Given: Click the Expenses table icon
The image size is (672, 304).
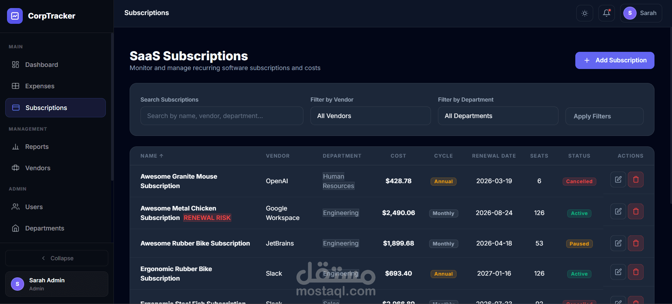Looking at the screenshot, I should tap(15, 86).
